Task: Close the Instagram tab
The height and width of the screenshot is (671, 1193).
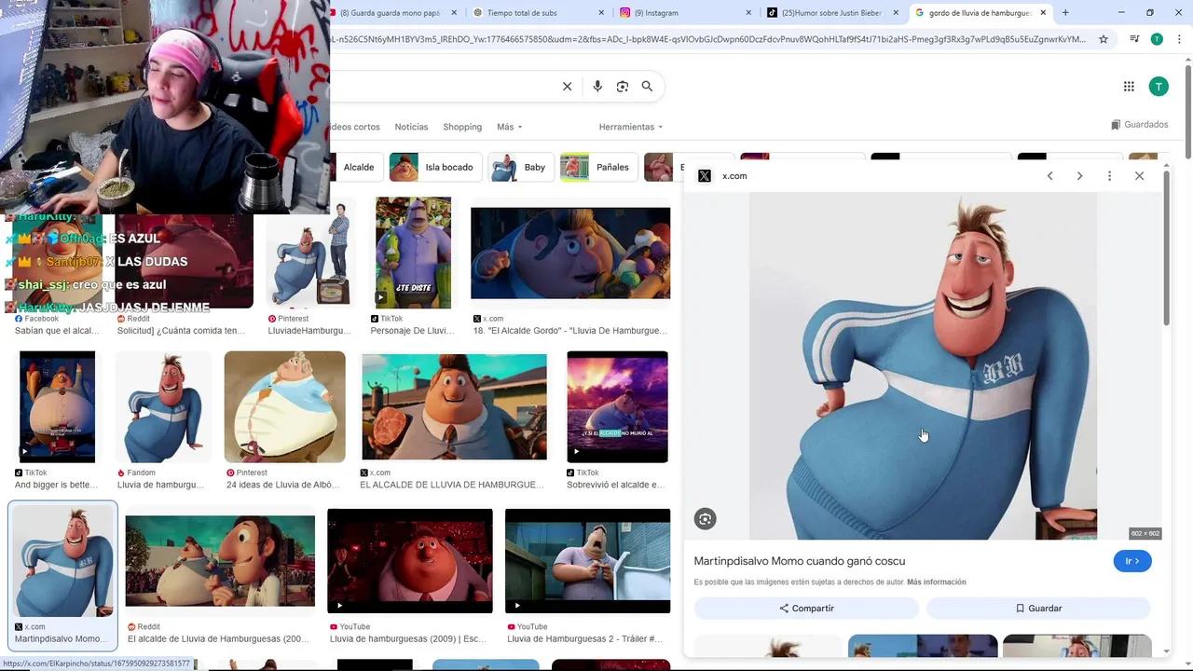Action: pos(748,12)
